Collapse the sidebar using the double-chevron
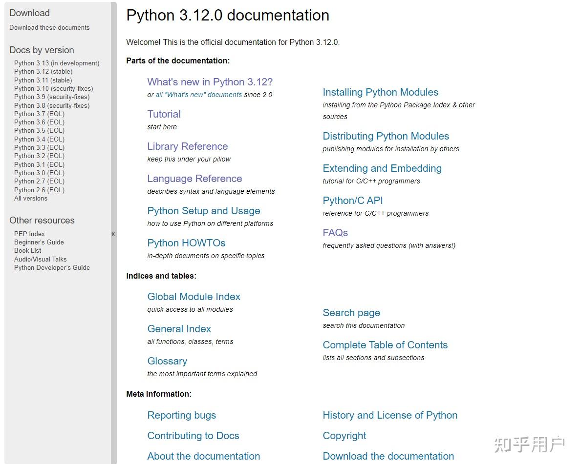This screenshot has height=464, width=581. (x=113, y=233)
